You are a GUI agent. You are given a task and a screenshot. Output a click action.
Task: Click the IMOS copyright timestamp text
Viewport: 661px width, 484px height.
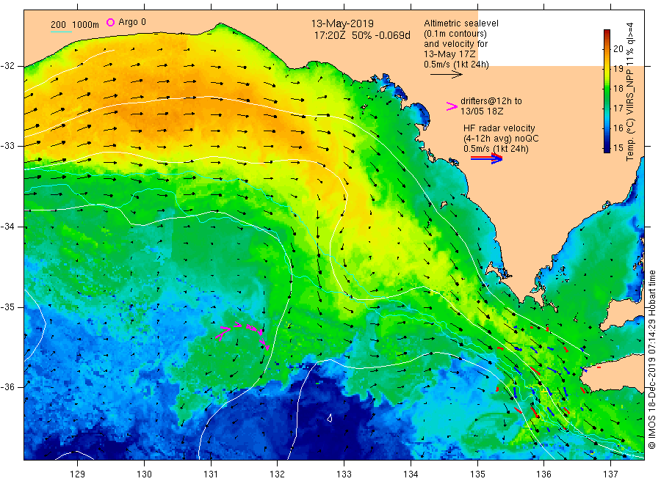652,360
